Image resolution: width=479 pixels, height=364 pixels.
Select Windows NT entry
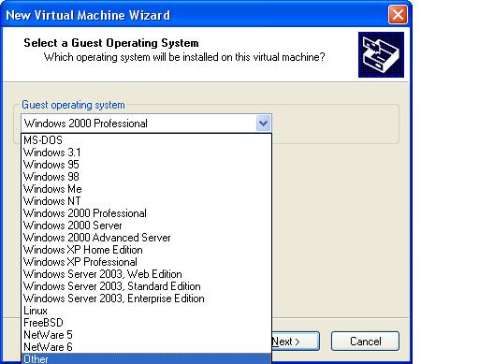[147, 201]
